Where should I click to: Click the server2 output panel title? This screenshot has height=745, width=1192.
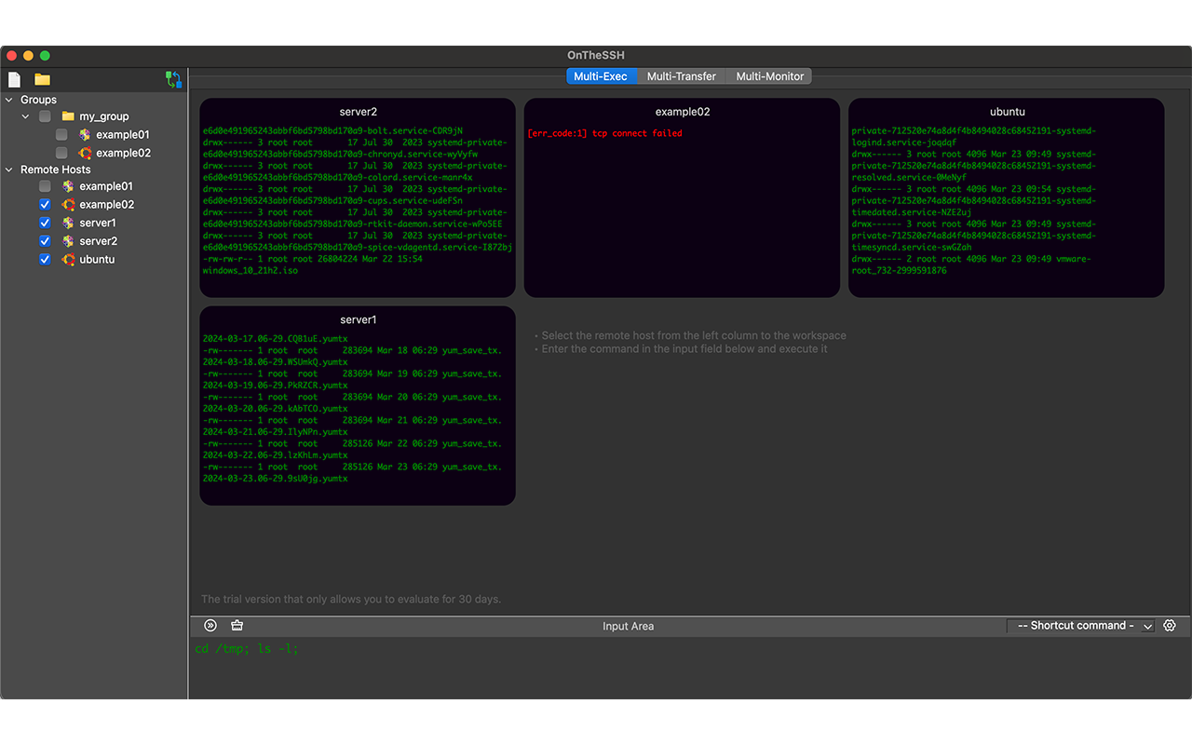(x=358, y=111)
